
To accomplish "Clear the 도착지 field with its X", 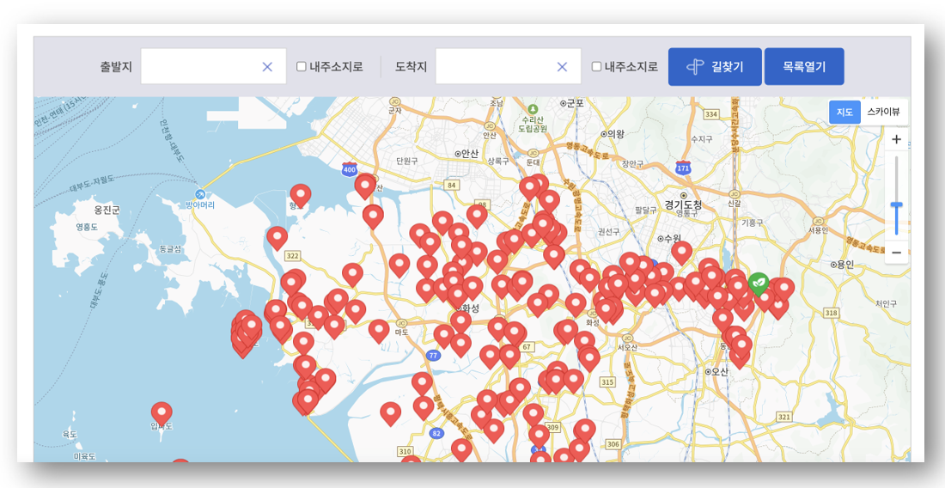I will (562, 67).
